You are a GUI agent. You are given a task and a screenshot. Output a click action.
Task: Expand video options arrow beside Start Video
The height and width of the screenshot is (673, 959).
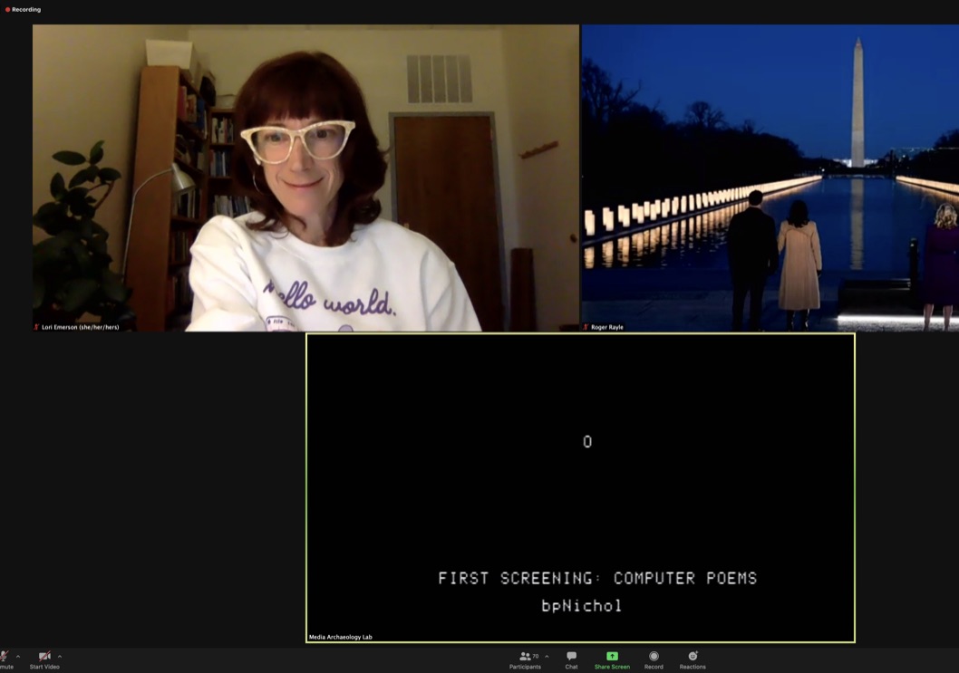pyautogui.click(x=60, y=657)
